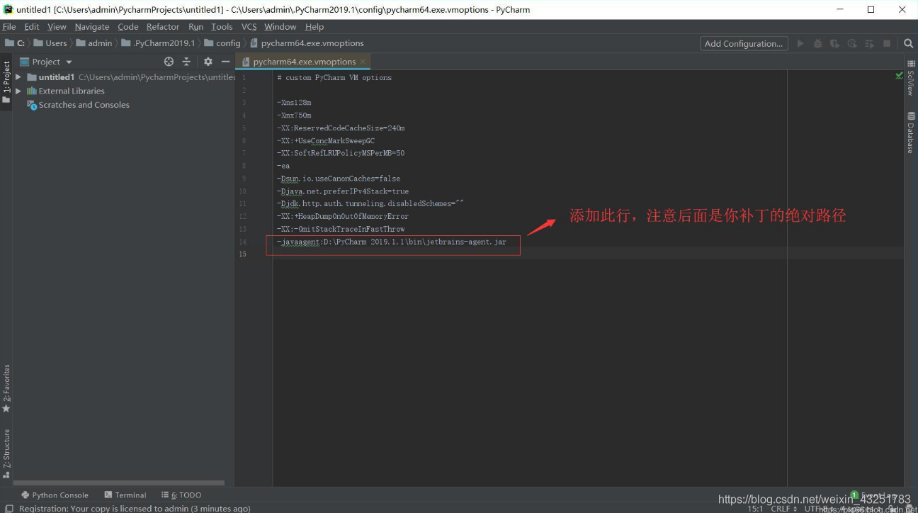Click the Registration status bar message
Viewport: 918px width, 513px height.
[135, 509]
